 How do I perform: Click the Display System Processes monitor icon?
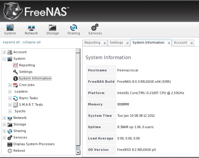[x=10, y=144]
